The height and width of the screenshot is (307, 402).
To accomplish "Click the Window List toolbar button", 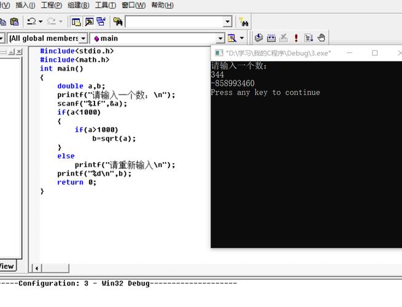I will pos(101,21).
